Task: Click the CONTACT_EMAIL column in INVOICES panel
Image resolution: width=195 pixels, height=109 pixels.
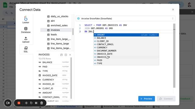Action: [x=54, y=97]
